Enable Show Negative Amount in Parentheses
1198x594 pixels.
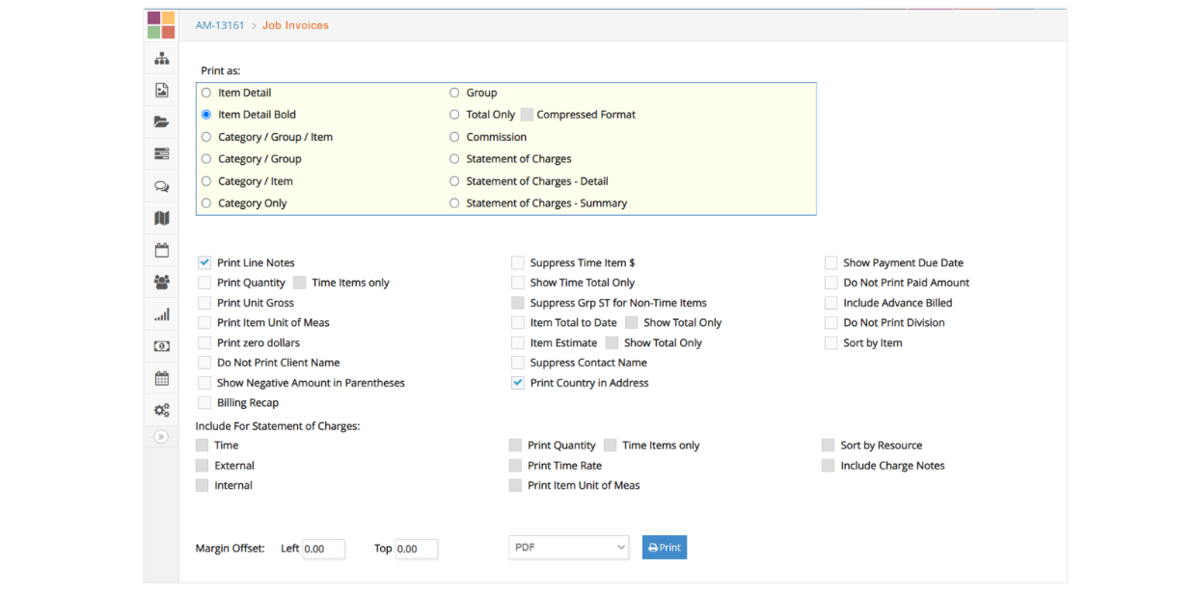point(204,383)
